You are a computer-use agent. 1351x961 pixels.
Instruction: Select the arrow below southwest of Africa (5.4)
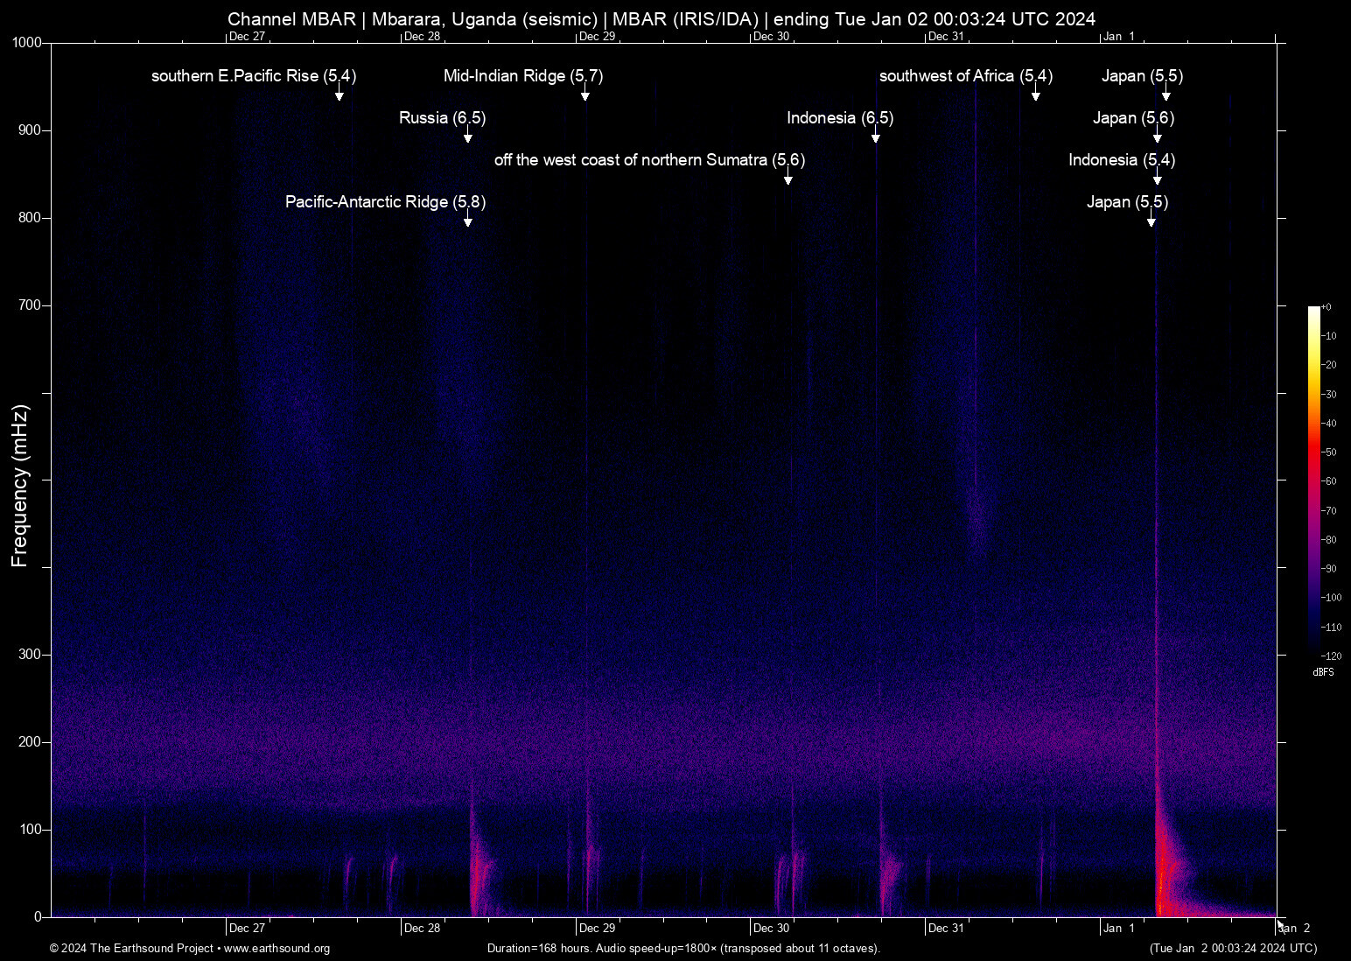coord(1035,95)
